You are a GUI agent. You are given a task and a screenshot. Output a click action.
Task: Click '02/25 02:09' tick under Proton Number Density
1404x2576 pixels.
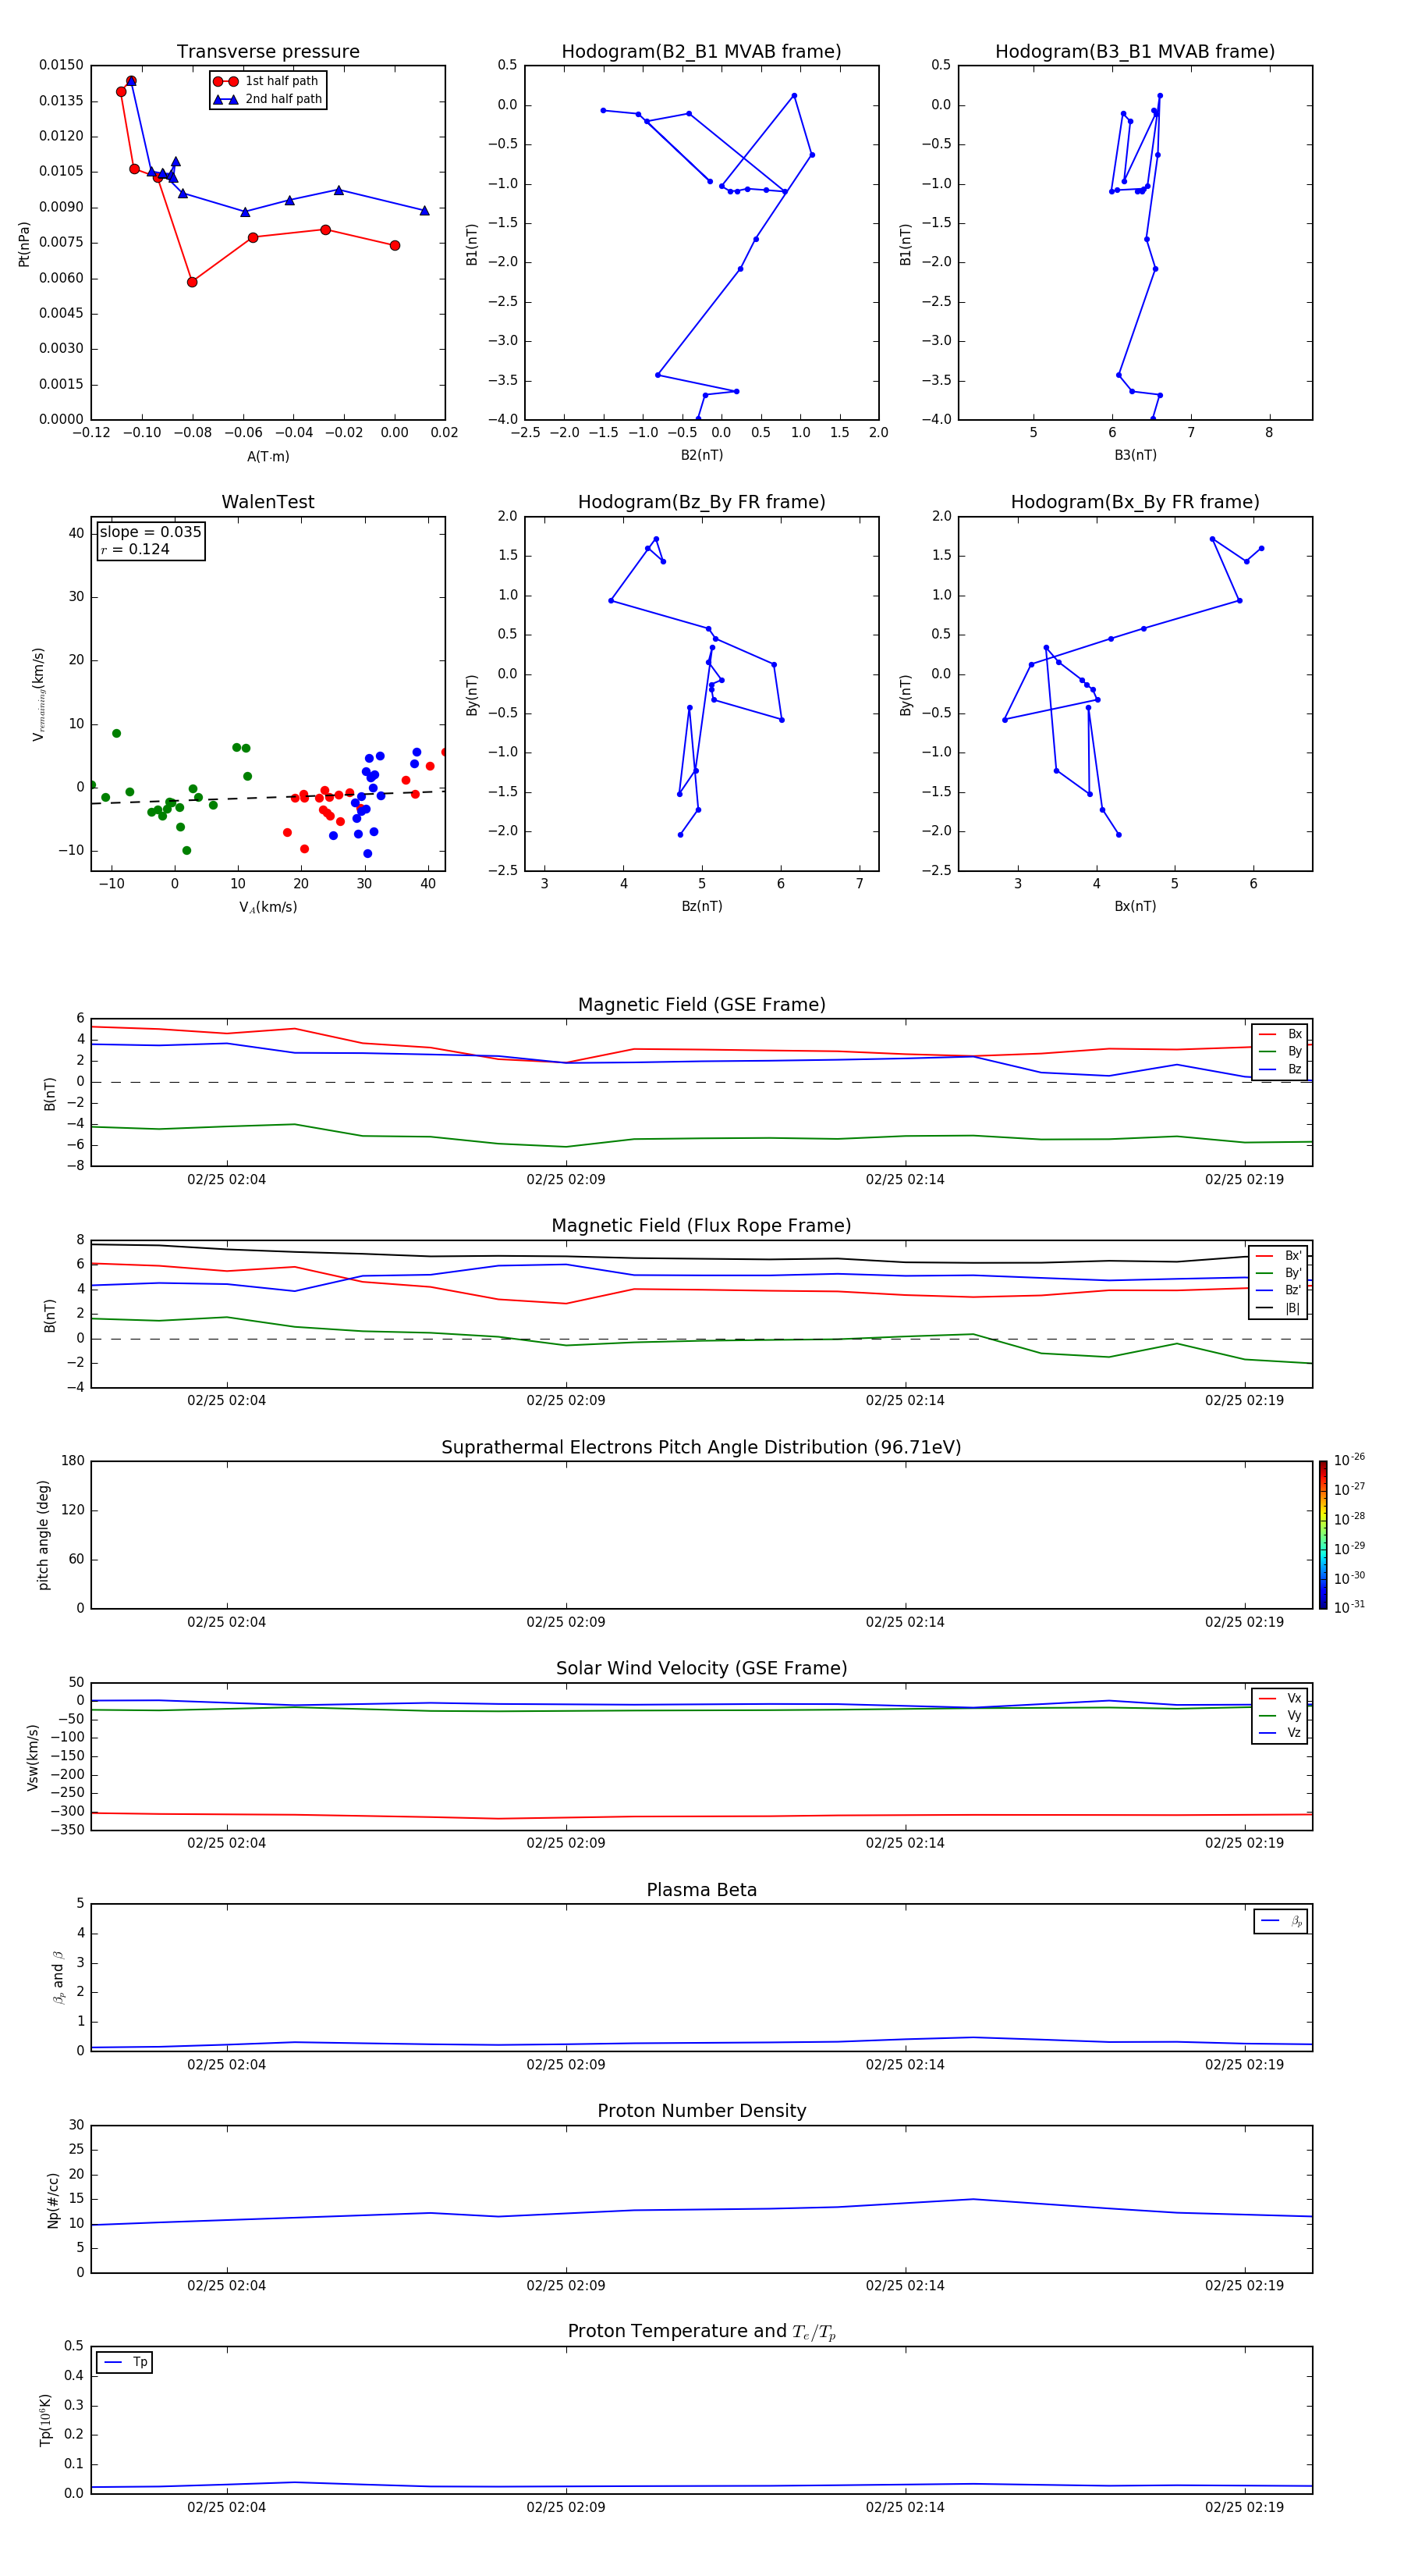click(565, 2285)
